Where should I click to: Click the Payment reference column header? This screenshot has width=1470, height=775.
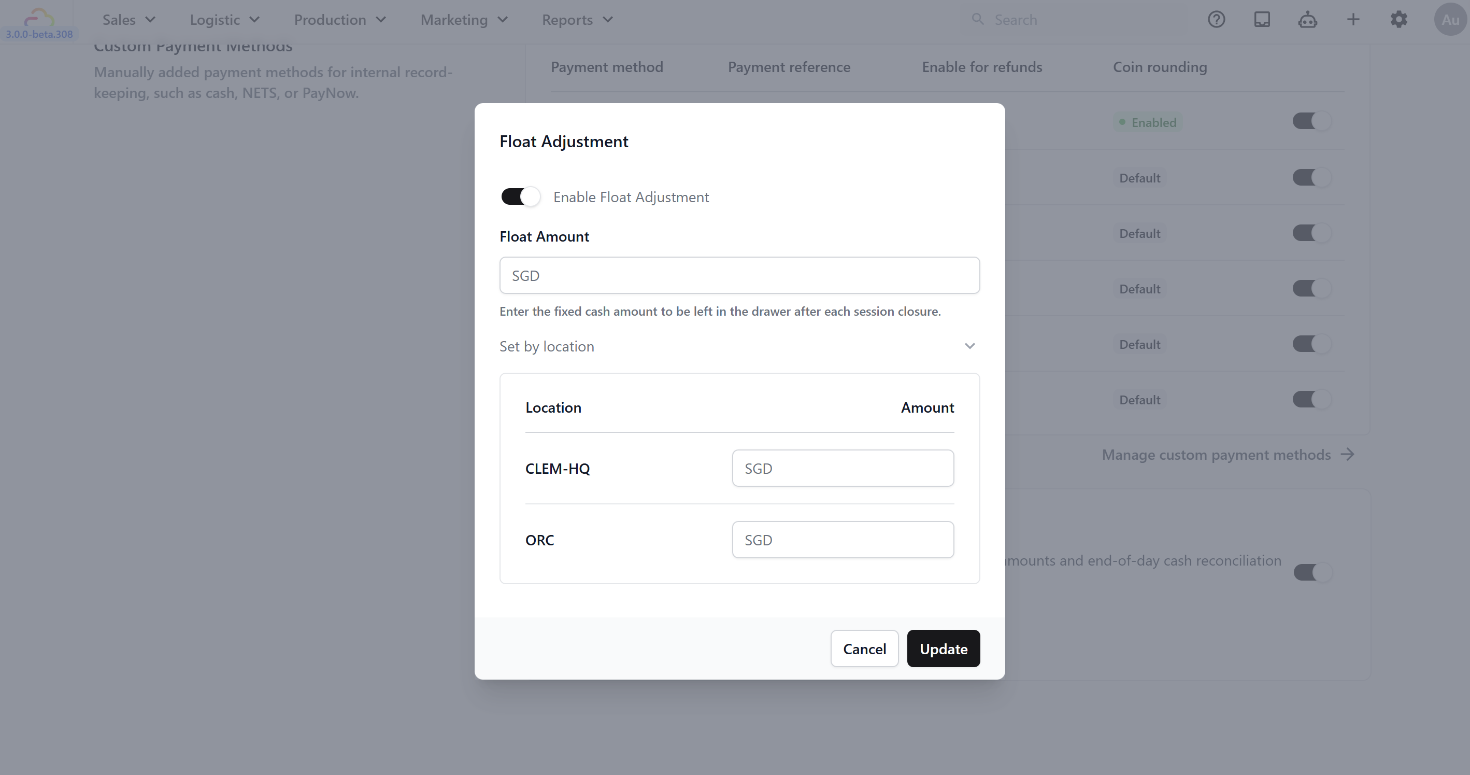tap(789, 67)
